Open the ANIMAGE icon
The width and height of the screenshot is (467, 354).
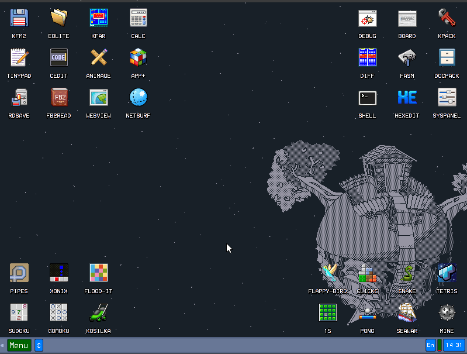(99, 57)
